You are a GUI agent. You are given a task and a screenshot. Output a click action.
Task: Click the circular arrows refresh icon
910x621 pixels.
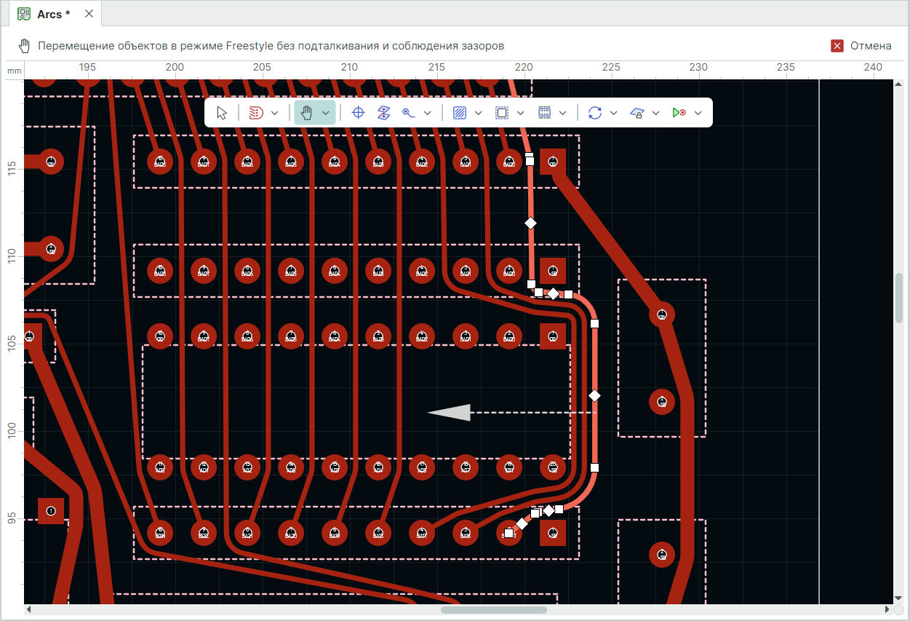[595, 113]
